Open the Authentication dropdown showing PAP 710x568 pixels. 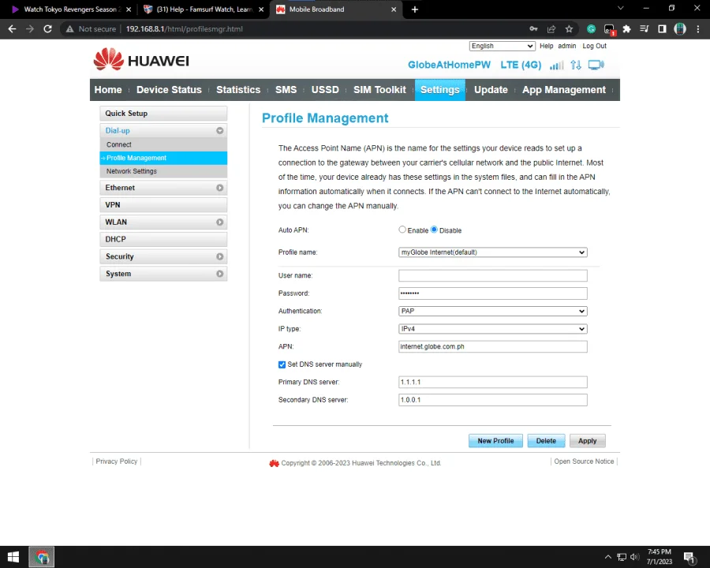(492, 311)
